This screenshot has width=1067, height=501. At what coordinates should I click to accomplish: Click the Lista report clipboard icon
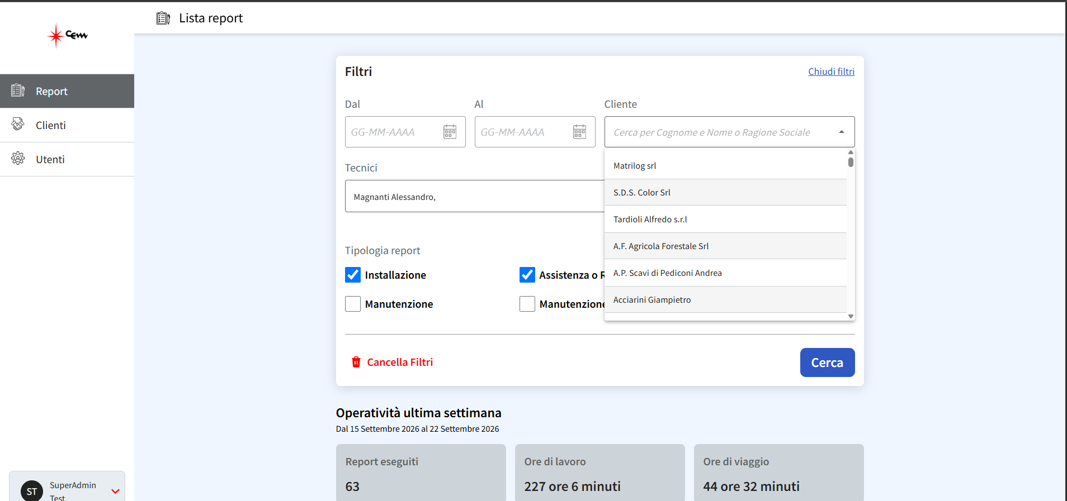pyautogui.click(x=163, y=18)
